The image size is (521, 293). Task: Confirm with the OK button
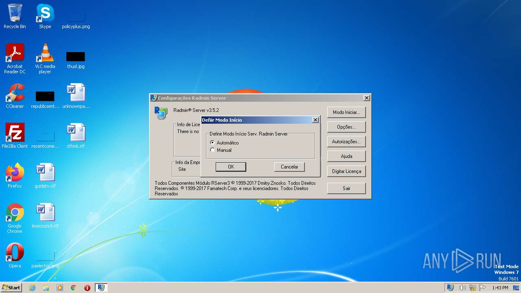pos(231,167)
